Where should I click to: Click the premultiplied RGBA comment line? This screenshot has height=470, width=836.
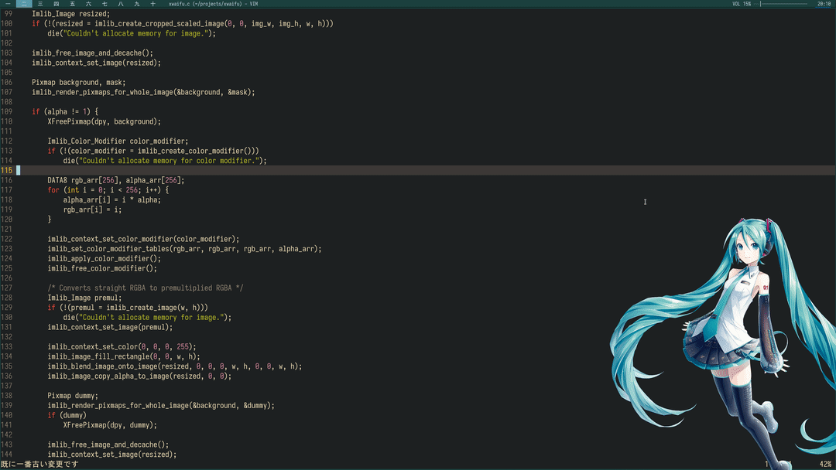146,288
